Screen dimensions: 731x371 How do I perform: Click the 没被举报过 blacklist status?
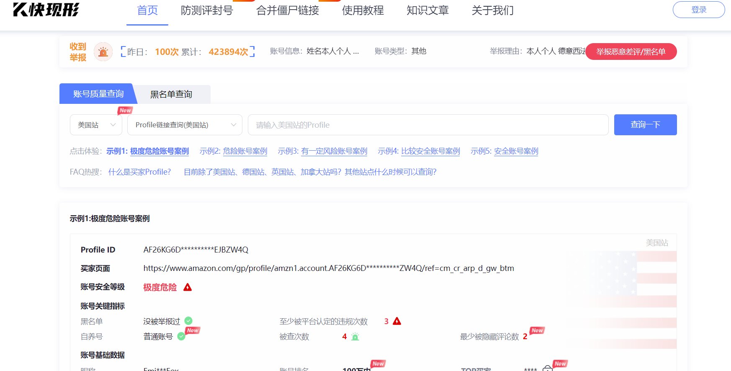pos(162,321)
